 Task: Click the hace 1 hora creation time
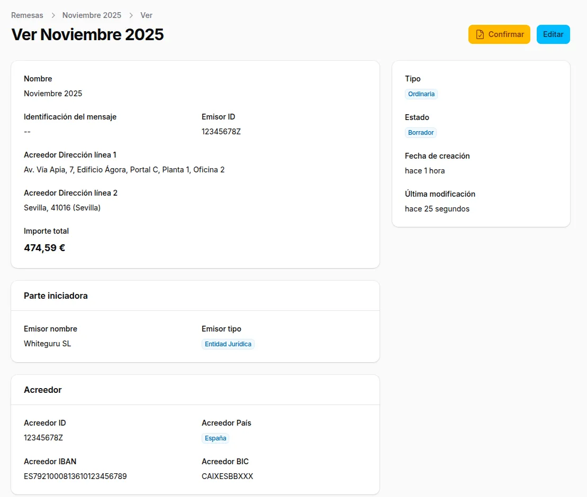point(425,171)
